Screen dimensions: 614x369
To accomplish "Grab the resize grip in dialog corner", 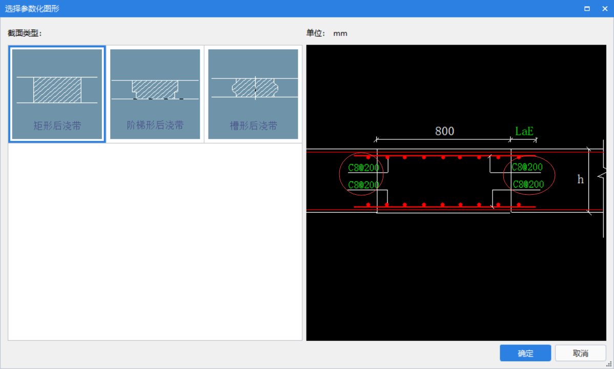I will (x=609, y=364).
